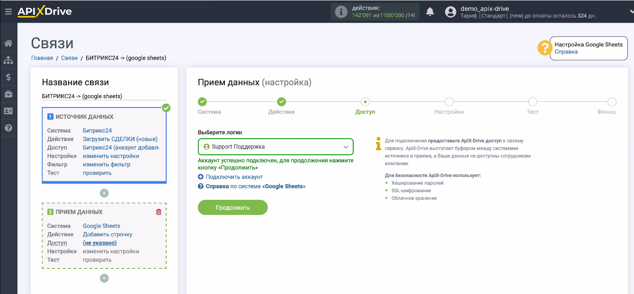634x294 pixels.
Task: Click the Продолжить button
Action: 232,207
